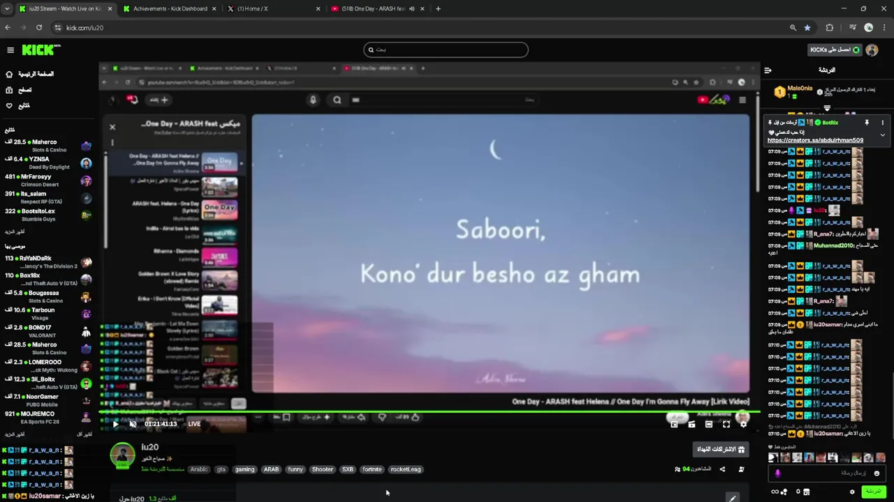Image resolution: width=894 pixels, height=502 pixels.
Task: Collapse the chat panel with arrow icon
Action: 768,70
